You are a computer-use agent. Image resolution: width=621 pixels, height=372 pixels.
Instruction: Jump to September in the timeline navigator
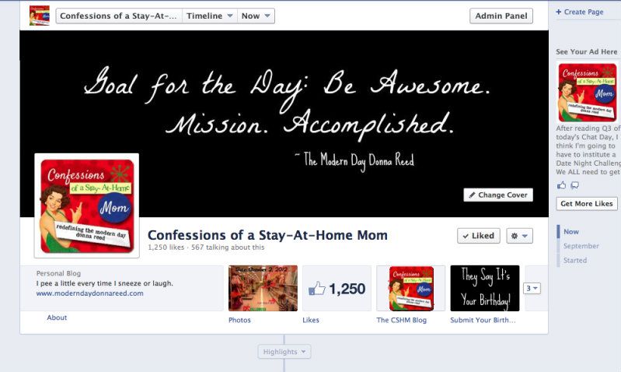pos(581,246)
